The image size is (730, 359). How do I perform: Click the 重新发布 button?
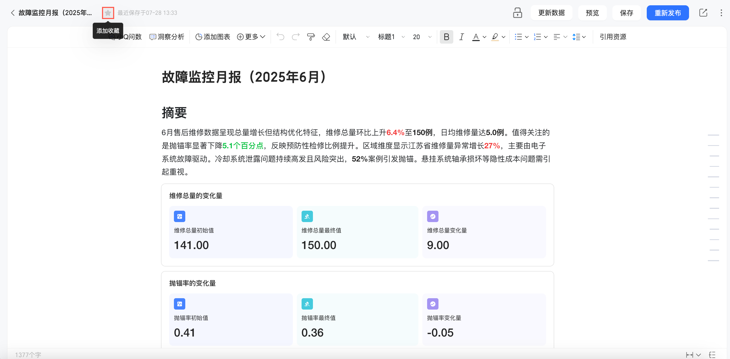(x=667, y=13)
